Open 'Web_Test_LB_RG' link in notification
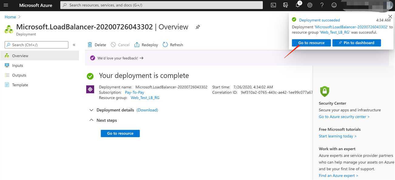395x180 pixels. coord(335,32)
